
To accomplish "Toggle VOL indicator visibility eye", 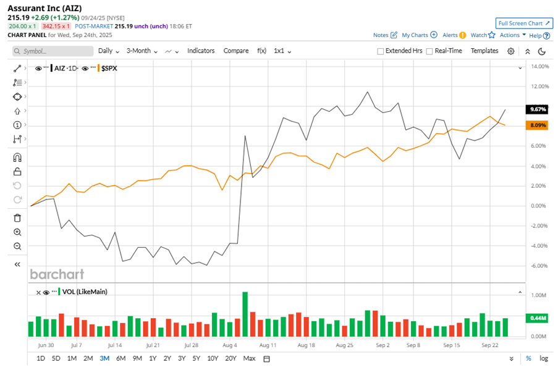I will (x=46, y=292).
